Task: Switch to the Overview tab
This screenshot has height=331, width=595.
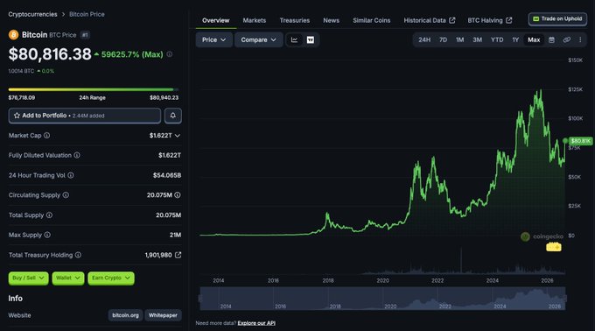Action: click(215, 20)
